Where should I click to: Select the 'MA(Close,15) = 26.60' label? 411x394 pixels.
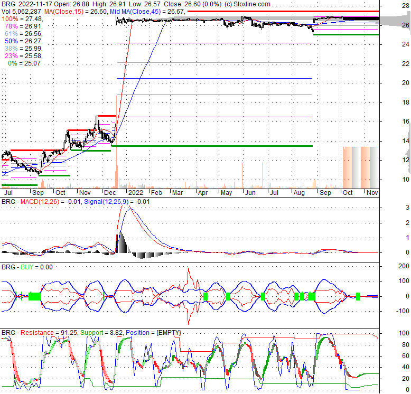pos(76,12)
